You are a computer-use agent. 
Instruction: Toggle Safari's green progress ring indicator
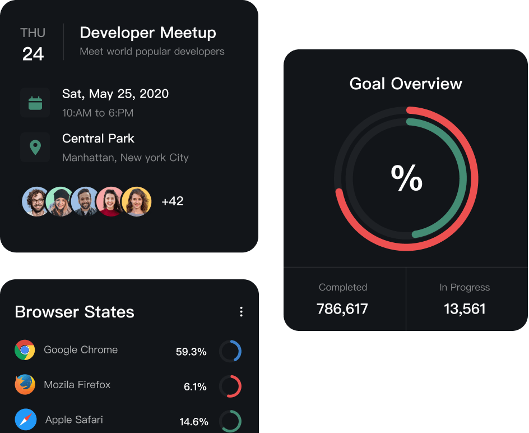(230, 421)
